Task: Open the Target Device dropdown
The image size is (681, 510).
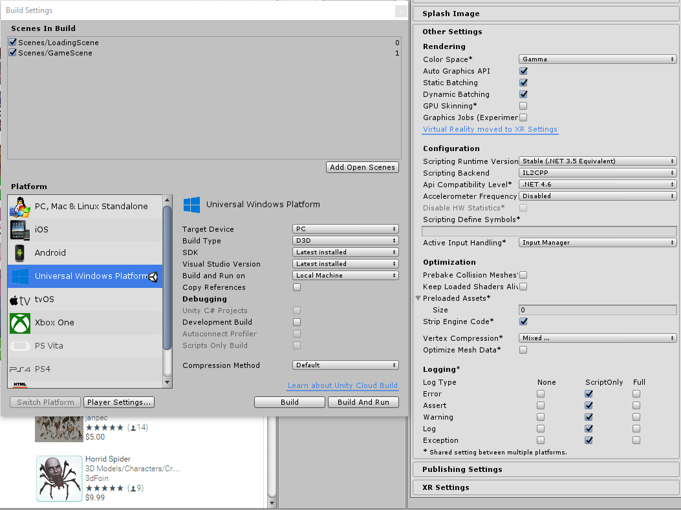Action: point(345,229)
